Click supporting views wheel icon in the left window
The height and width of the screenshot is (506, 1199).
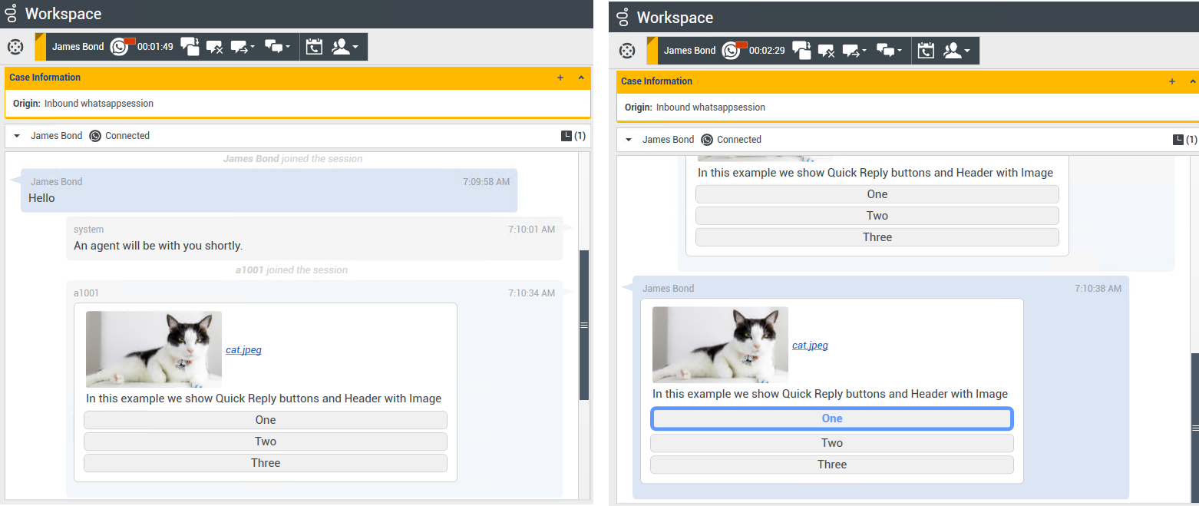(15, 47)
